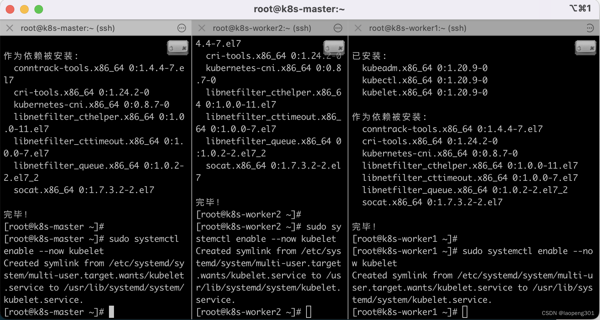Image resolution: width=600 pixels, height=320 pixels.
Task: Click socat.x86_64 line in worker2 pane
Action: pyautogui.click(x=269, y=171)
